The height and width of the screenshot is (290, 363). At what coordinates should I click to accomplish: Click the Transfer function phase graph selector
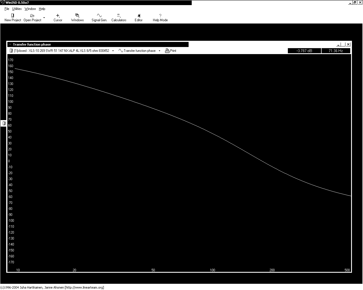[137, 51]
